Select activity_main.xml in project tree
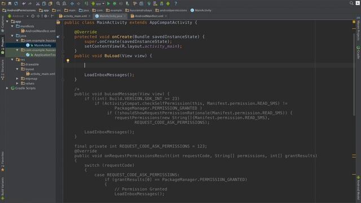This screenshot has height=203, width=361. pos(41,74)
